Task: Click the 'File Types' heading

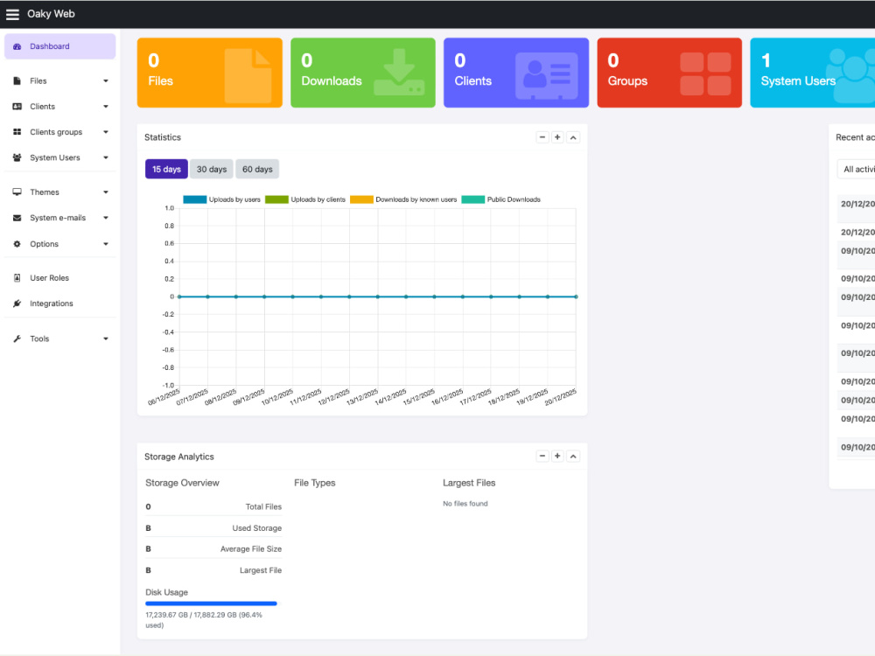Action: 315,483
